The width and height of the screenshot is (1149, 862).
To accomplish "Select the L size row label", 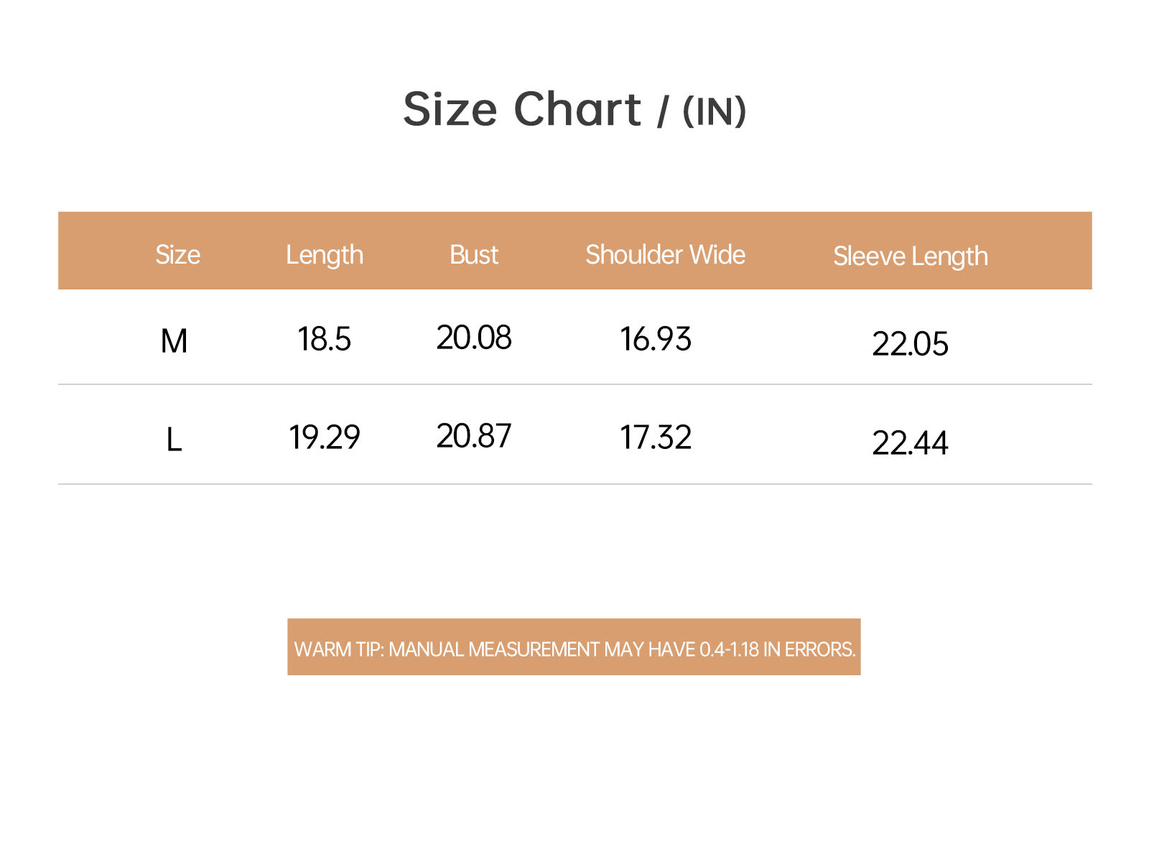I will [x=174, y=439].
